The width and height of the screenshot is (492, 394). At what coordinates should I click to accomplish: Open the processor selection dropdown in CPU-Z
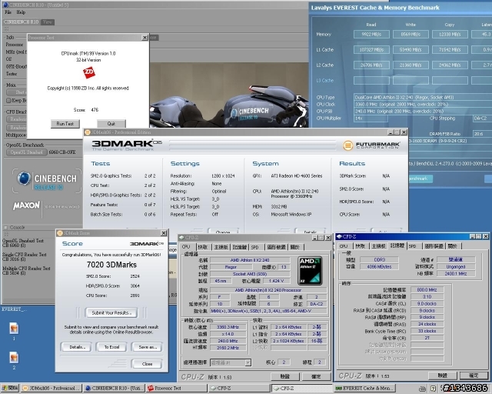pos(248,362)
